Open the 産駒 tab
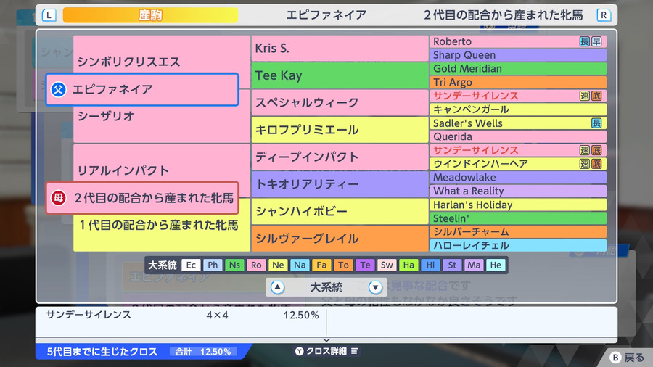653x367 pixels. 150,15
